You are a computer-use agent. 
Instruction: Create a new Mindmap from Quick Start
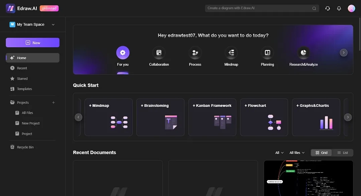[108, 117]
